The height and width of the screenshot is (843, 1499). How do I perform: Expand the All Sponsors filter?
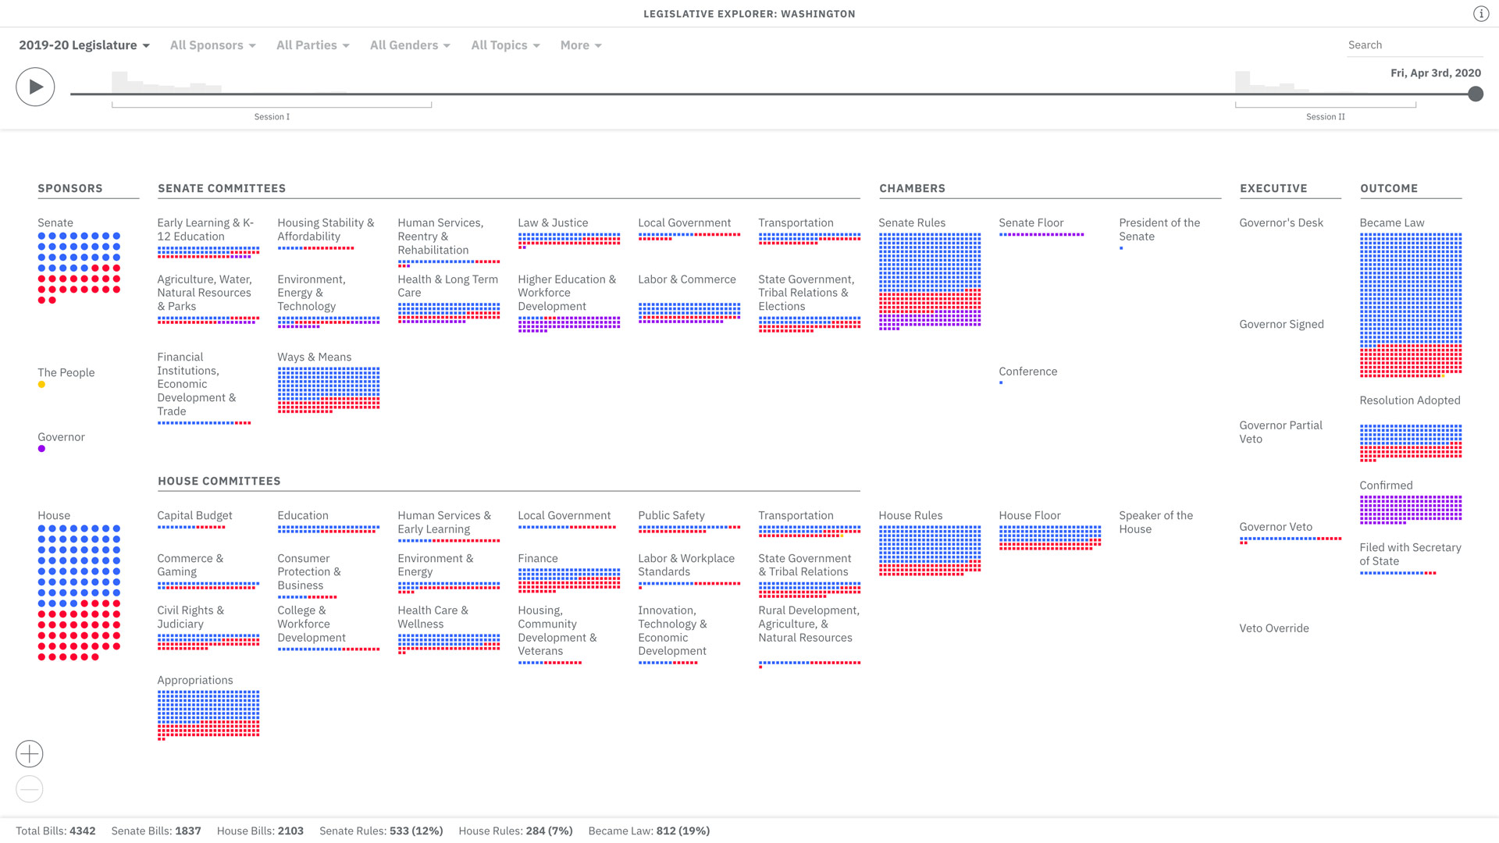213,45
